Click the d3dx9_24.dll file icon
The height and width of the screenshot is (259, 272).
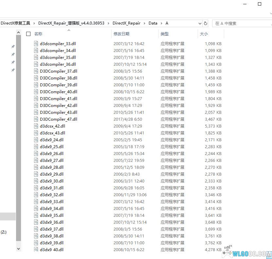point(36,140)
